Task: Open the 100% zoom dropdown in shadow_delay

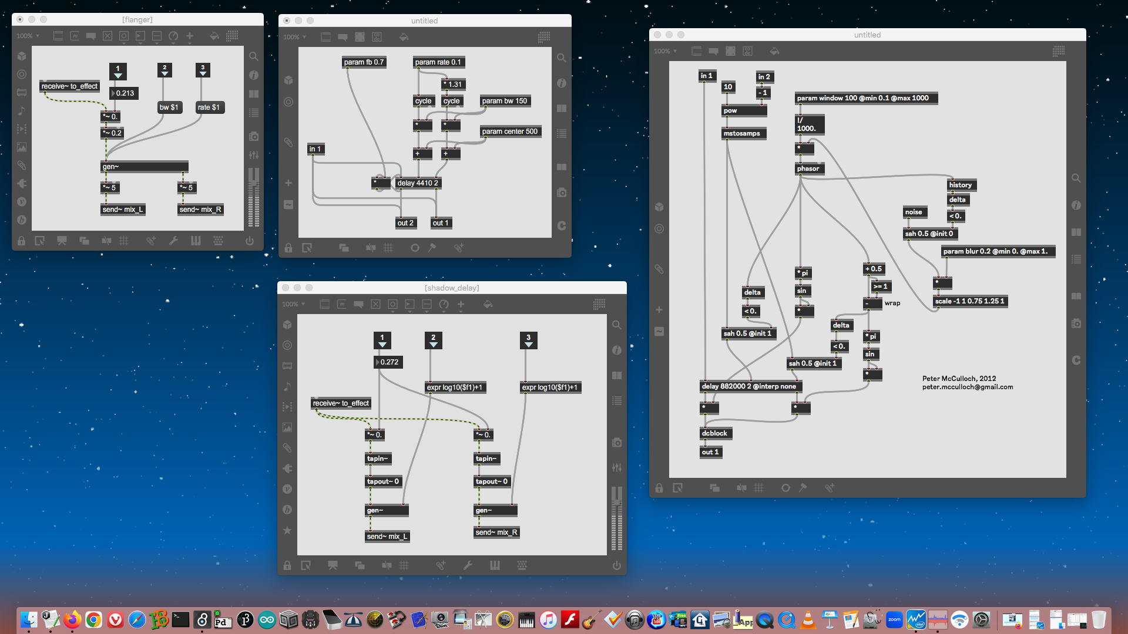Action: pyautogui.click(x=293, y=304)
